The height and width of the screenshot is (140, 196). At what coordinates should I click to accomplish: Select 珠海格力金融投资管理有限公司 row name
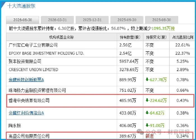pos(37,90)
